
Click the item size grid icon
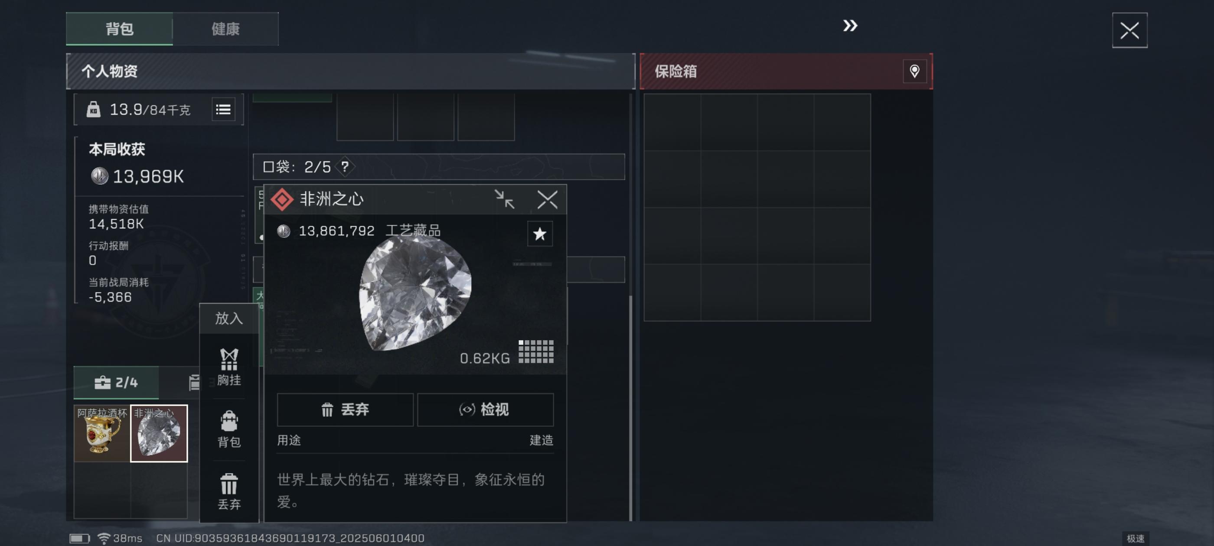click(536, 351)
